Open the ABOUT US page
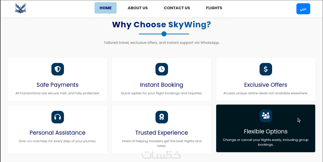The width and height of the screenshot is (323, 162). coord(138,8)
